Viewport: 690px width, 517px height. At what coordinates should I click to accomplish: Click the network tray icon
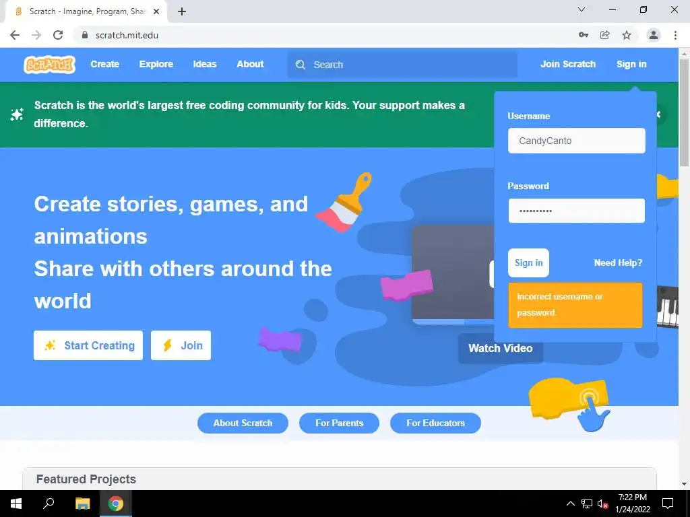pos(587,504)
